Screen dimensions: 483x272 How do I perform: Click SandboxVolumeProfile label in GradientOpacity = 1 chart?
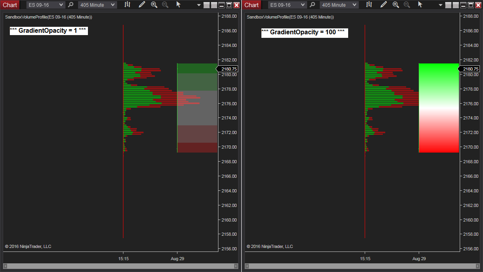point(48,17)
